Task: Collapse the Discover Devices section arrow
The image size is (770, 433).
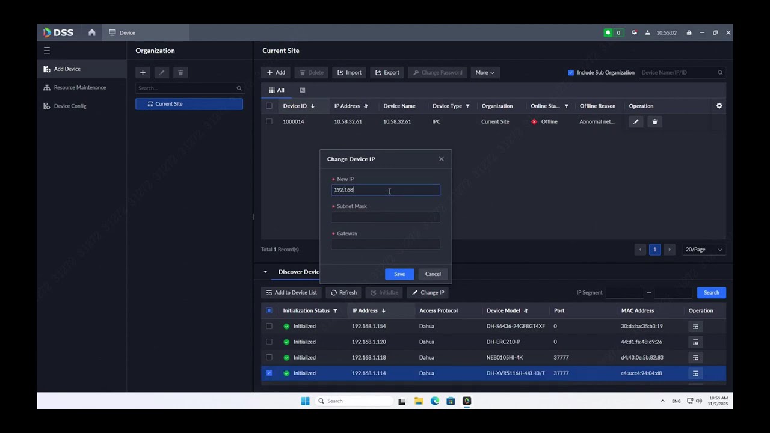Action: (265, 272)
